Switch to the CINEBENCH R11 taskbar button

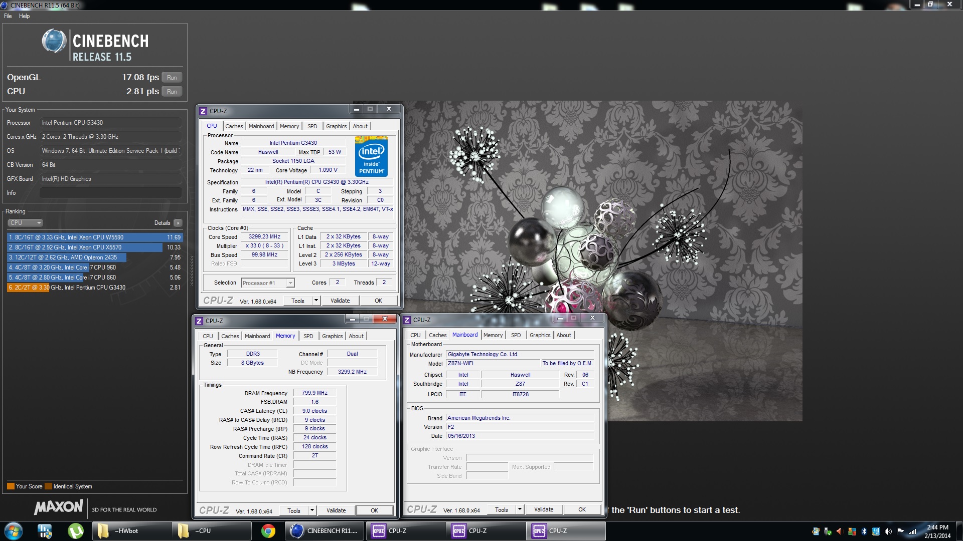click(x=325, y=531)
